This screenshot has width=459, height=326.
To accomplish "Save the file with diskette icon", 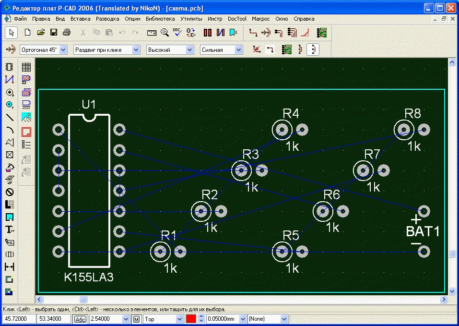I will click(54, 33).
